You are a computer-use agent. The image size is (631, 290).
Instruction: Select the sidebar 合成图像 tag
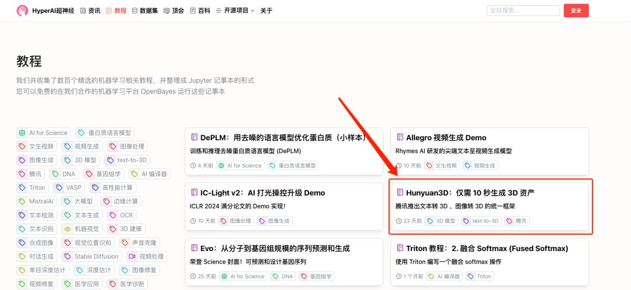coord(37,243)
